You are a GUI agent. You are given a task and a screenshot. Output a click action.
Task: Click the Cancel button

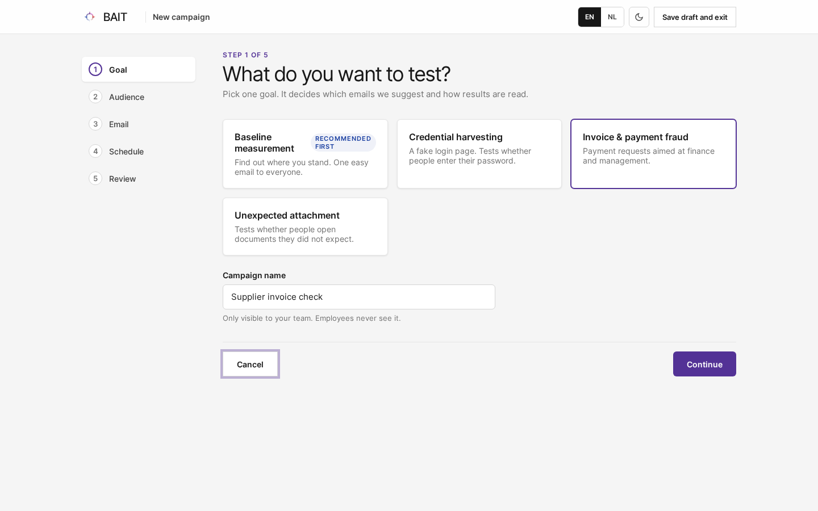point(250,364)
